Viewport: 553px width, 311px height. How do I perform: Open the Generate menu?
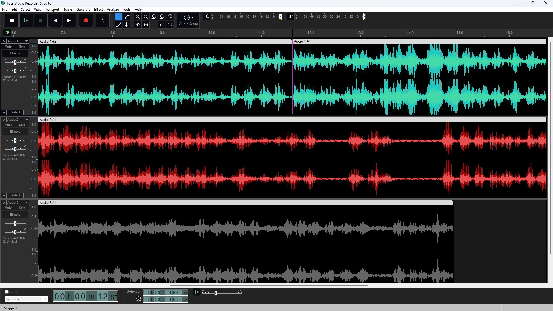tap(83, 9)
